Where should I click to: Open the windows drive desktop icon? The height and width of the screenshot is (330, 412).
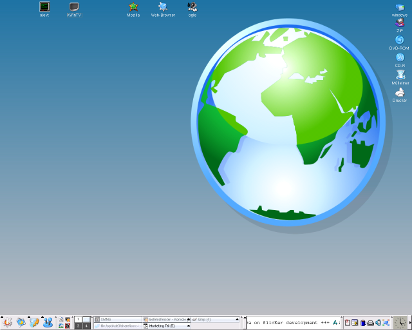tap(400, 10)
